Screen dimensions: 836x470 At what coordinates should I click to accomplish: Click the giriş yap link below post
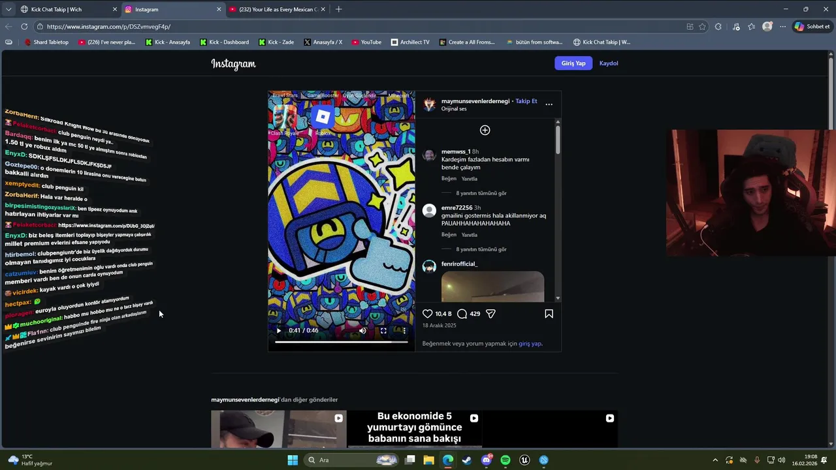530,343
